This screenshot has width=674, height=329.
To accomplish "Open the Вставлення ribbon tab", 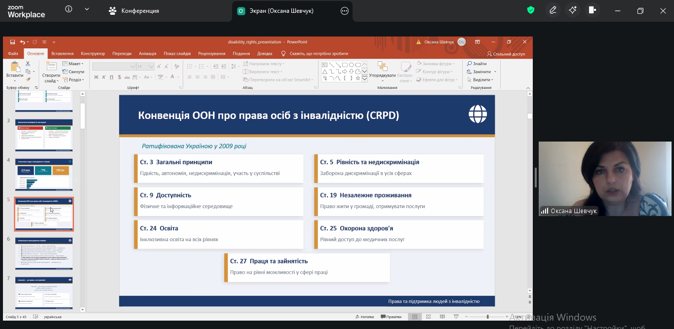I will pos(62,54).
